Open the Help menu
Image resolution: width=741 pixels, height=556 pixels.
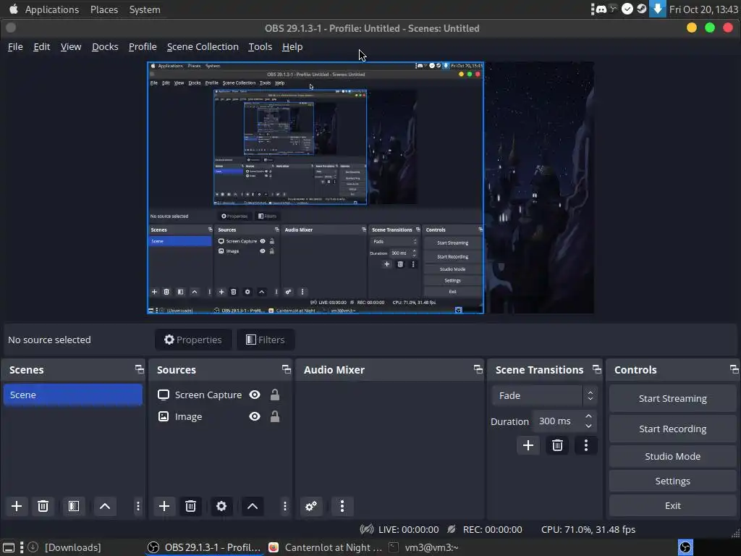tap(292, 47)
